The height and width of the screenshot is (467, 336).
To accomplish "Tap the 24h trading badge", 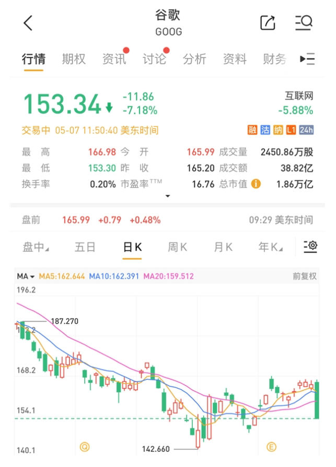I will [306, 130].
